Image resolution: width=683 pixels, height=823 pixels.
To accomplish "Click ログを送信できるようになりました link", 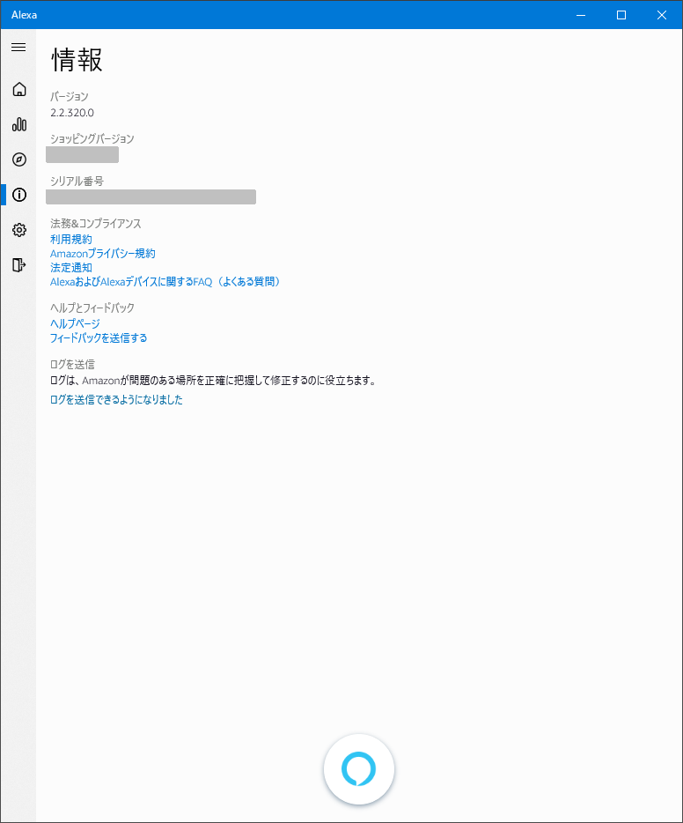I will 116,400.
